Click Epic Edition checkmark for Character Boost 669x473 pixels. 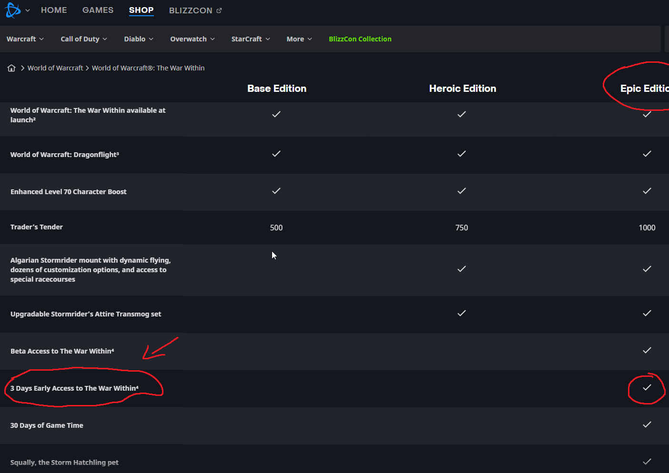coord(647,191)
